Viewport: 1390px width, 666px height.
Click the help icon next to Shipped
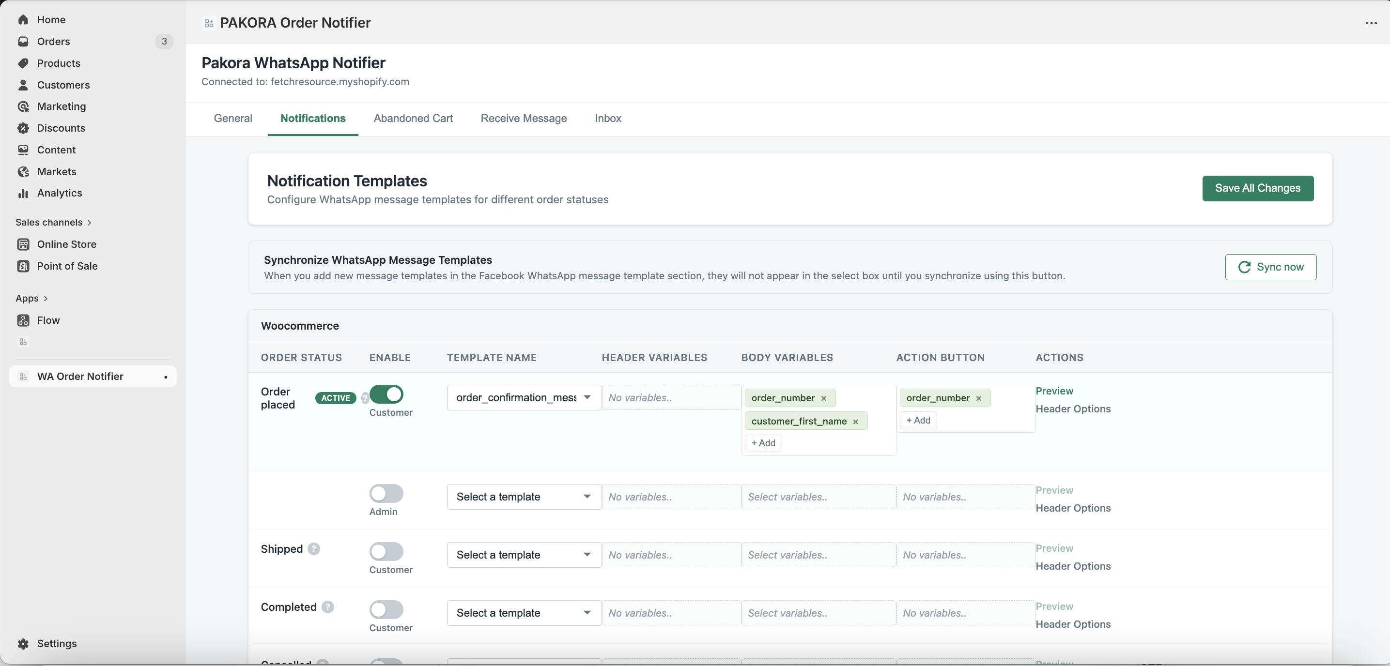tap(313, 549)
